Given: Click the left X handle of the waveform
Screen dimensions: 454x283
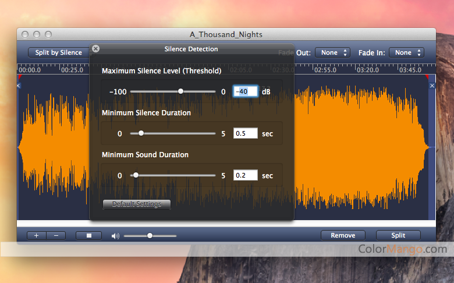Looking at the screenshot, I should click(18, 86).
